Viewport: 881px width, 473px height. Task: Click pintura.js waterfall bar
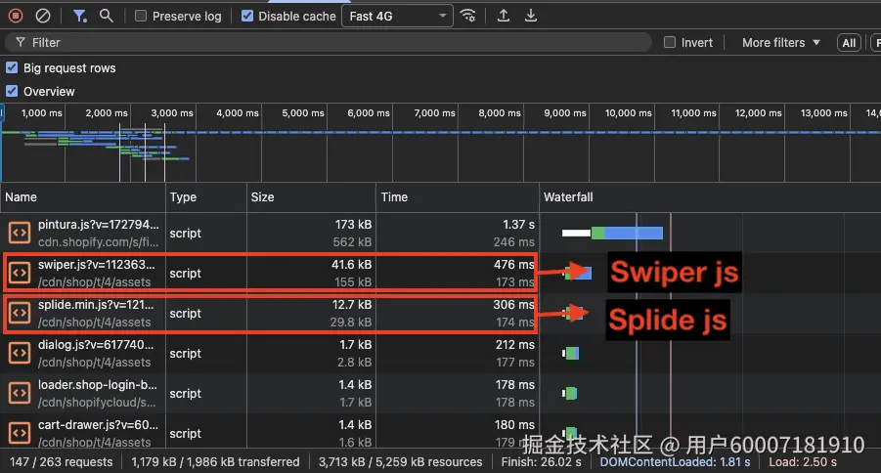point(612,233)
